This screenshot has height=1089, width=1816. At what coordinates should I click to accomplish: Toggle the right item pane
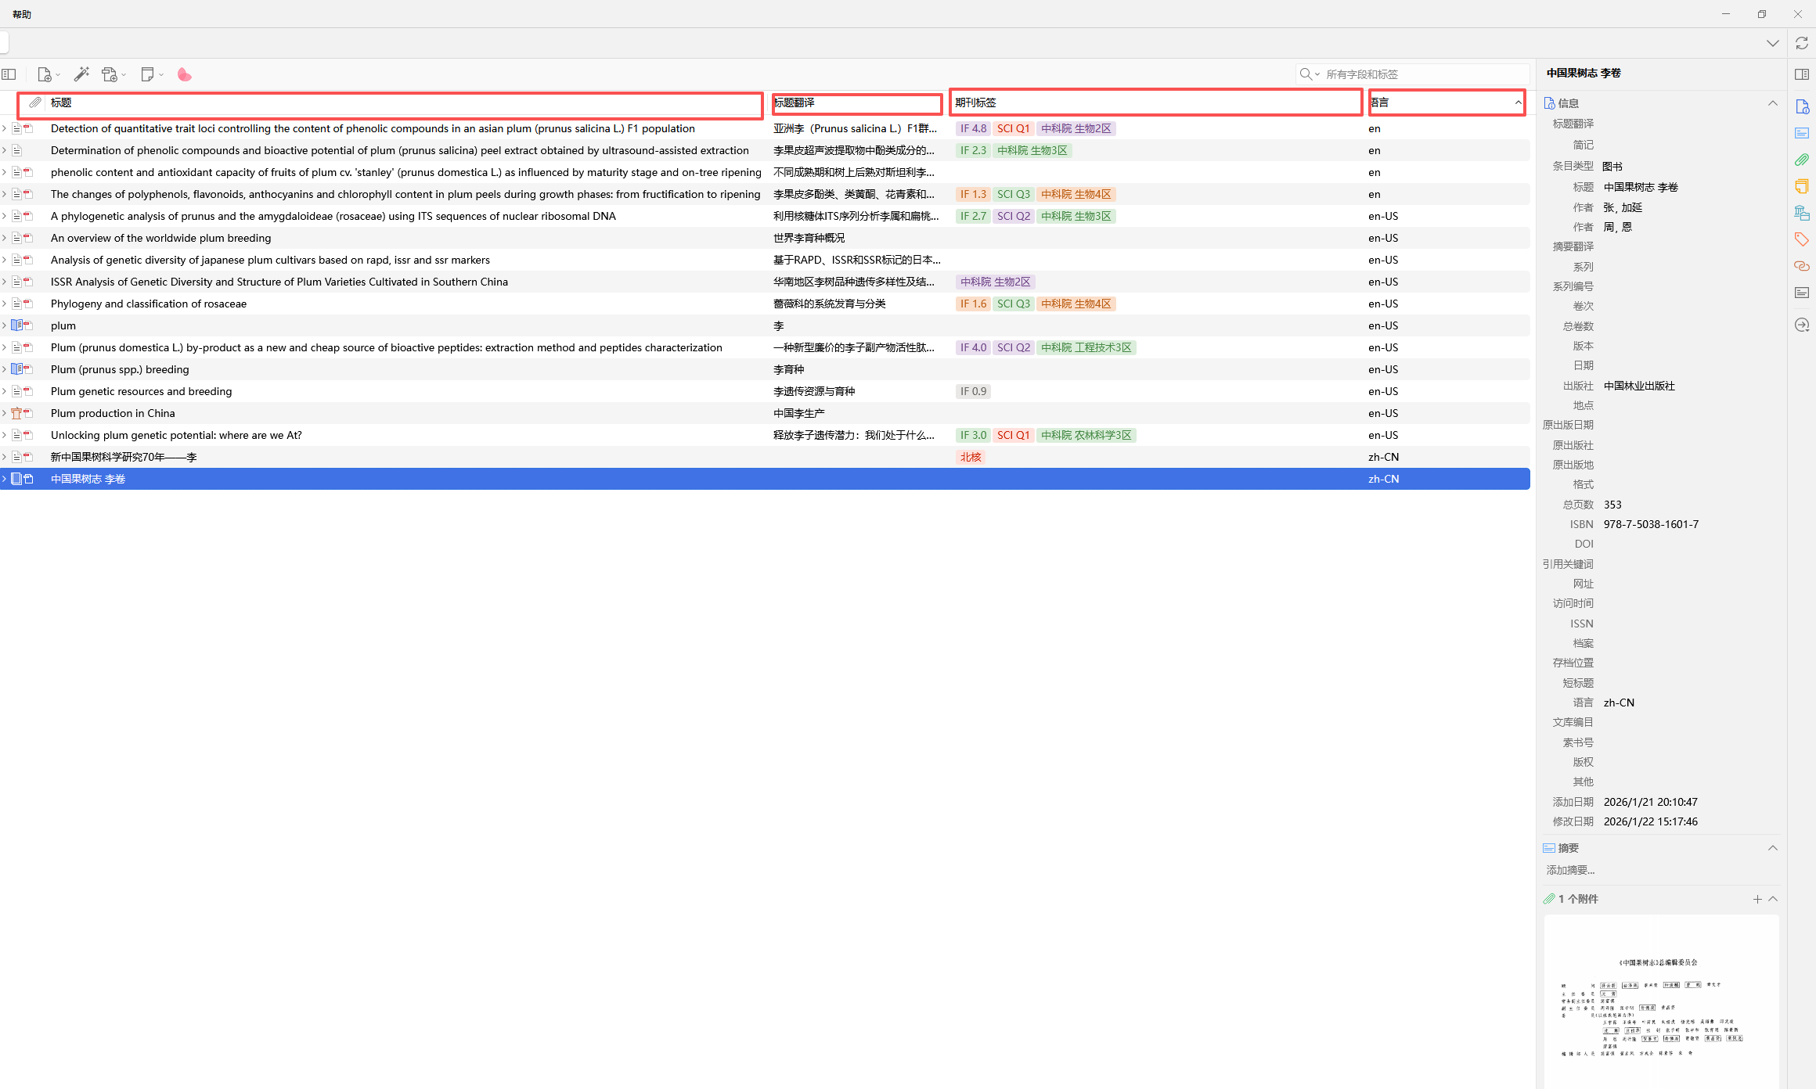click(x=1802, y=74)
